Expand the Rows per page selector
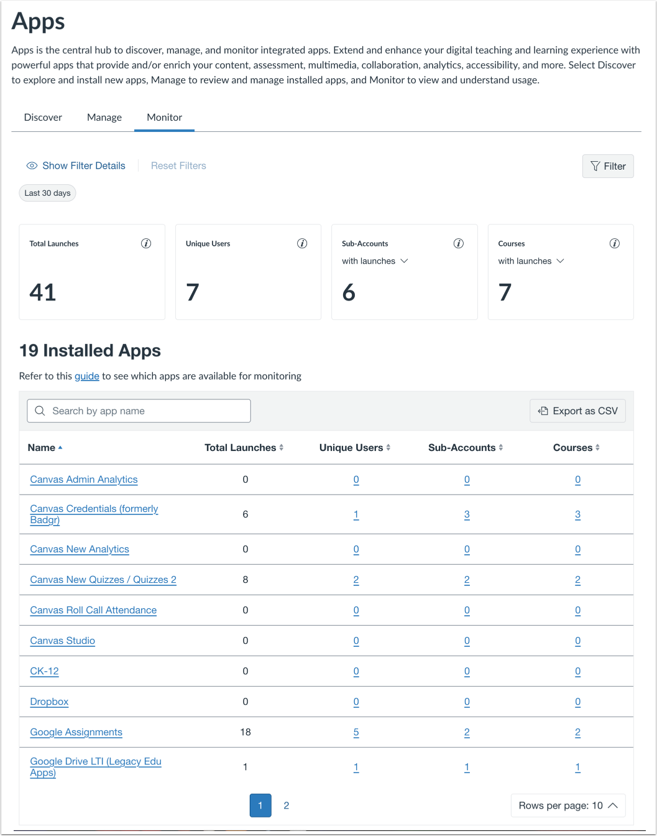This screenshot has height=836, width=657. [567, 805]
